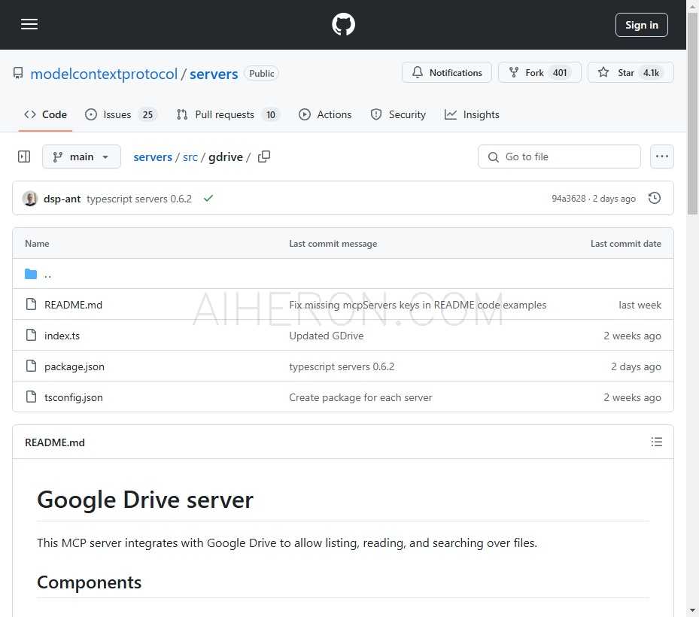Open the main branch dropdown
Screen dimensions: 699x617
(81, 157)
